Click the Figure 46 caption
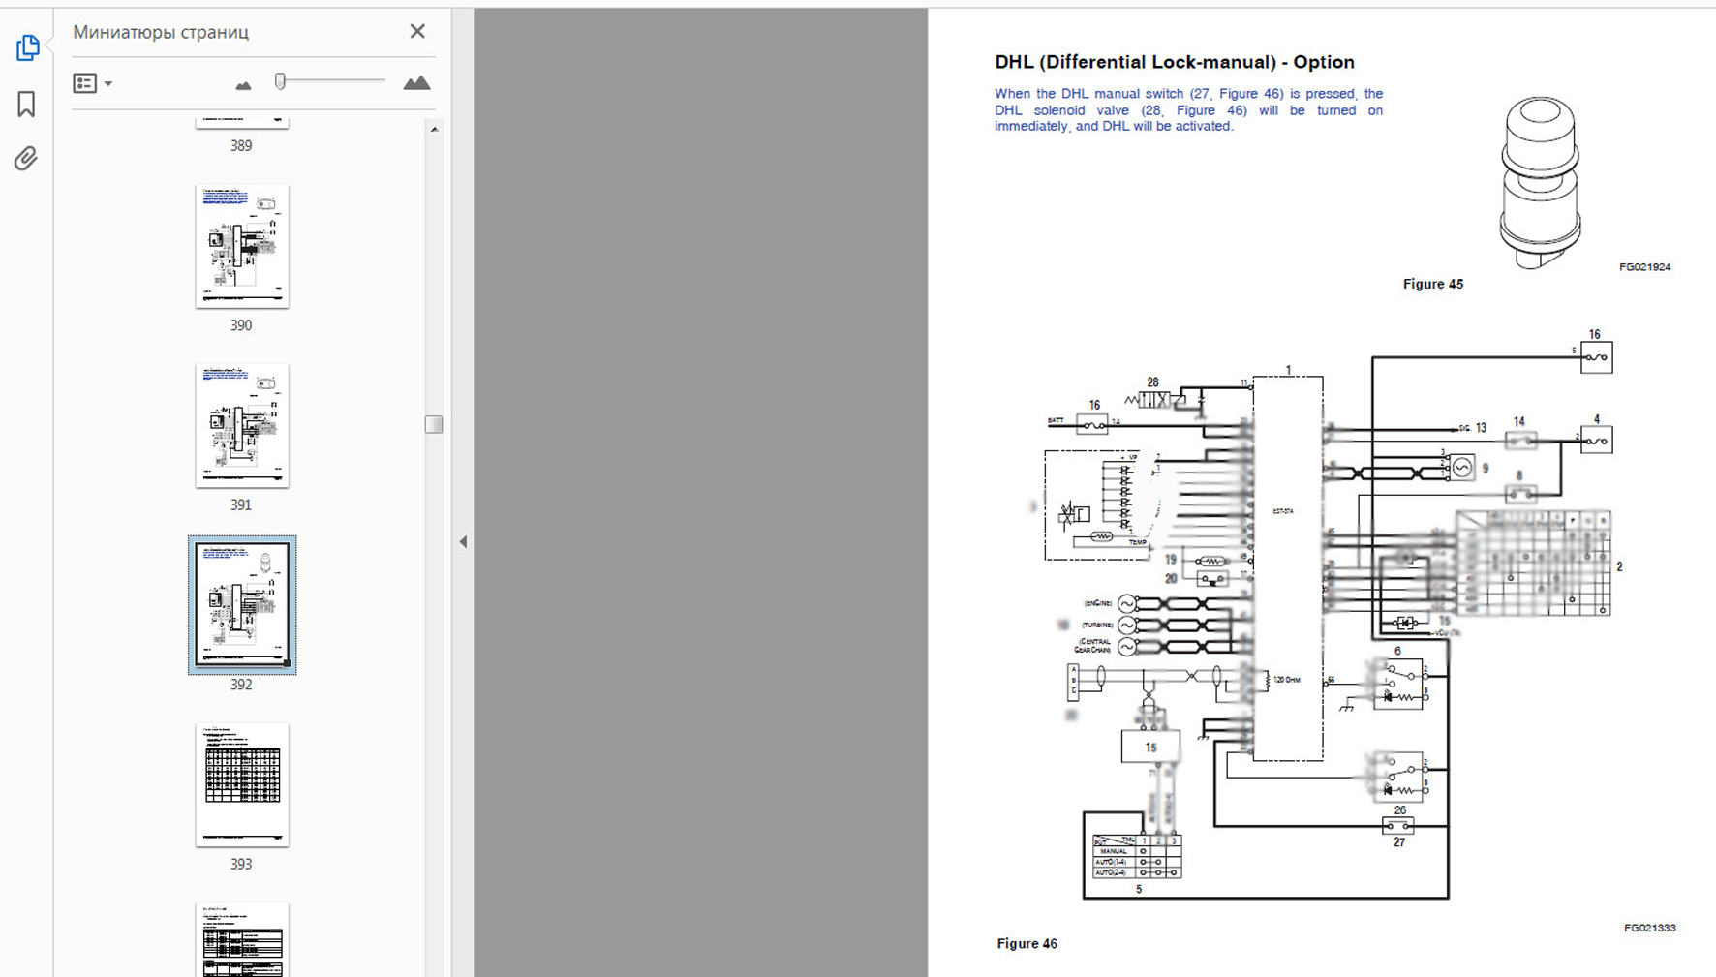This screenshot has height=977, width=1716. (x=1027, y=943)
